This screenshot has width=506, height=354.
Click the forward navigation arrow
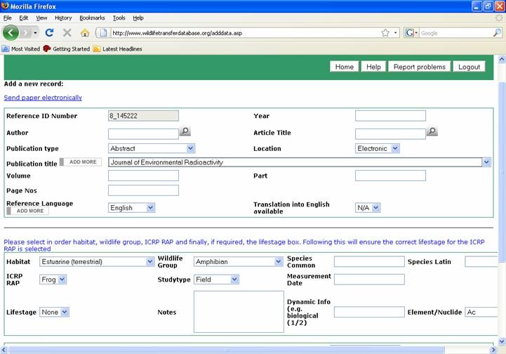point(25,32)
